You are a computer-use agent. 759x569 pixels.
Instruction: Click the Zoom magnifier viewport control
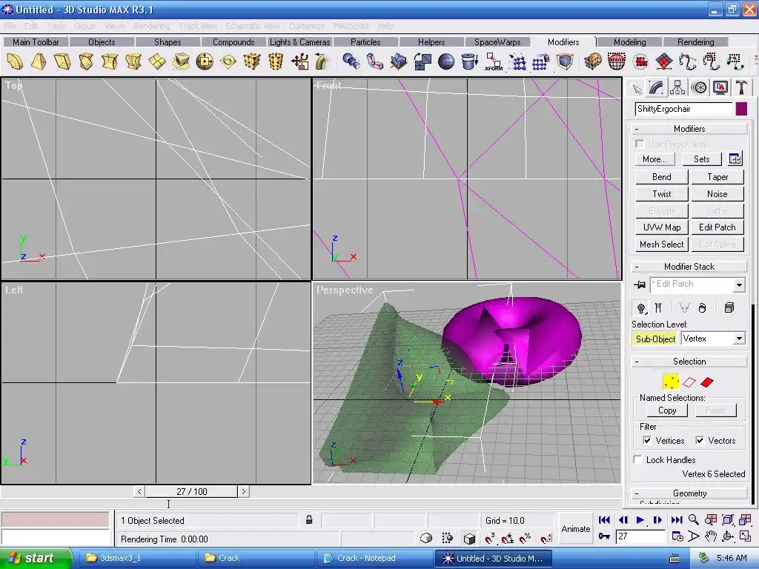[x=693, y=519]
